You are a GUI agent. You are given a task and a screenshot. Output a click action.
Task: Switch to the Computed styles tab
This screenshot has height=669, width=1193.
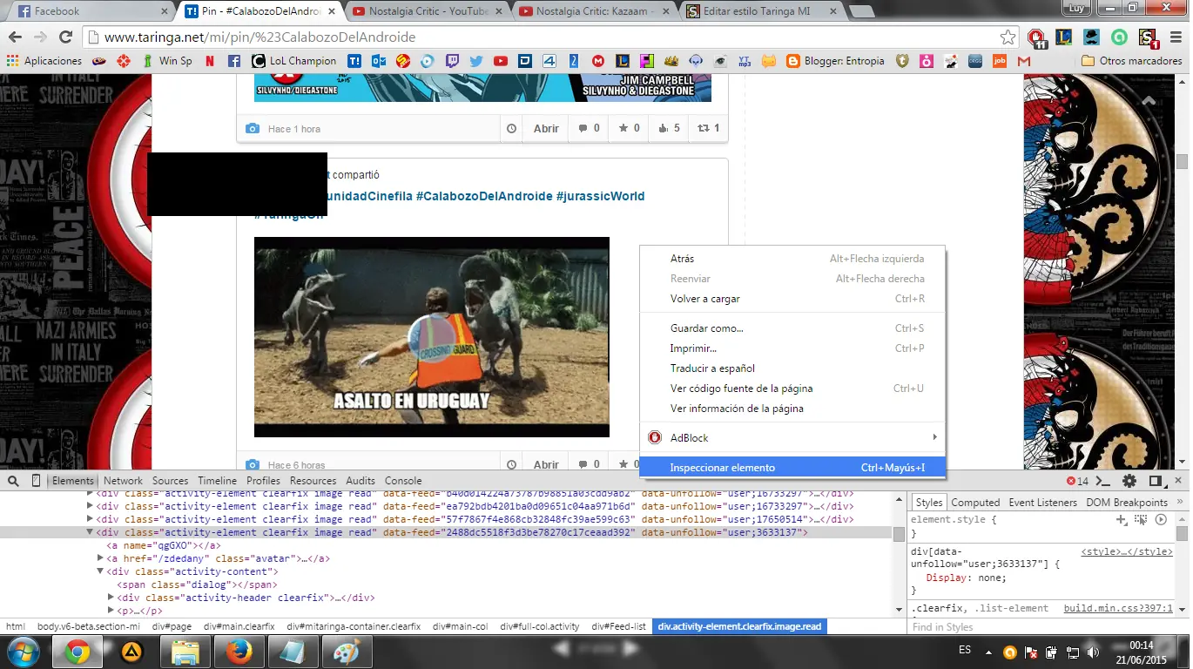coord(975,503)
